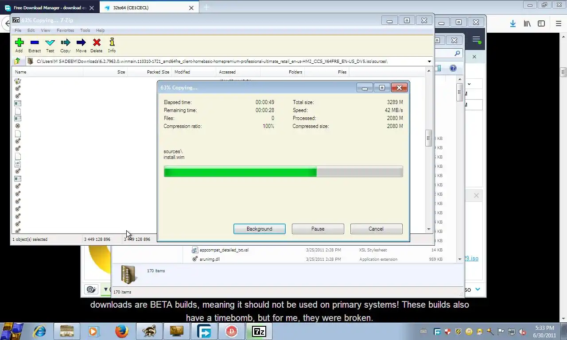Open the Firefox Library icon
This screenshot has height=340, width=567.
pyautogui.click(x=527, y=24)
